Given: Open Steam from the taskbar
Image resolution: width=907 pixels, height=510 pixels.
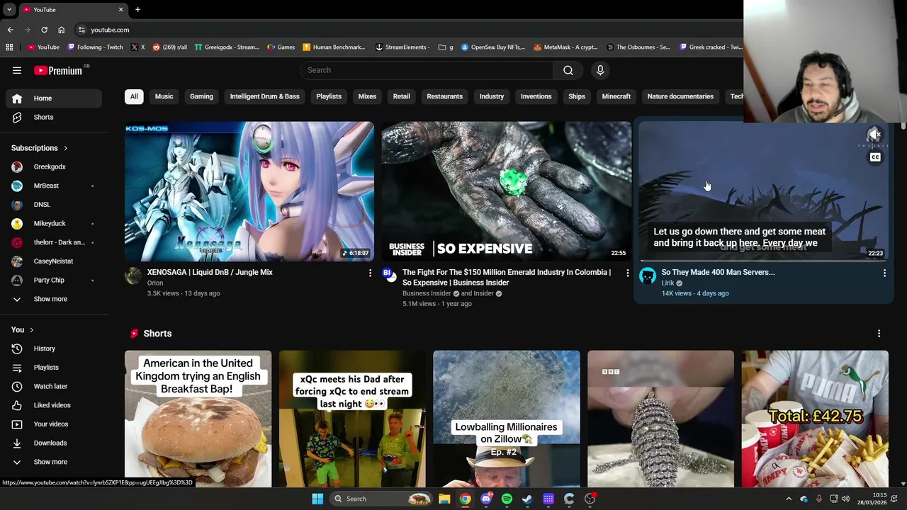Looking at the screenshot, I should (527, 499).
